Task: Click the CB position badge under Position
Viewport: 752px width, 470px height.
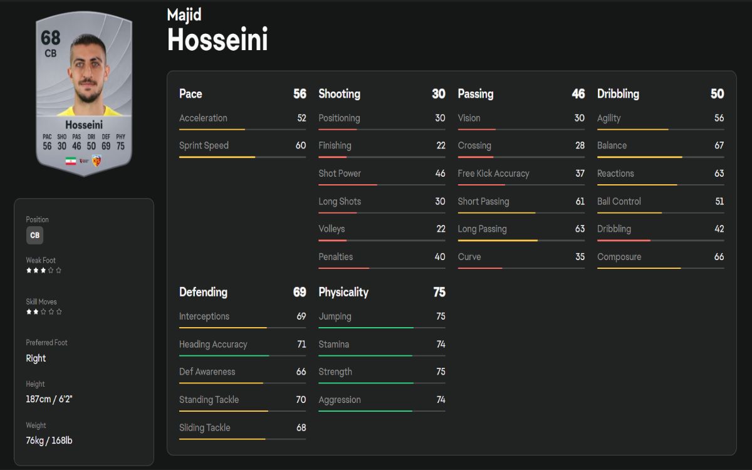Action: point(35,235)
